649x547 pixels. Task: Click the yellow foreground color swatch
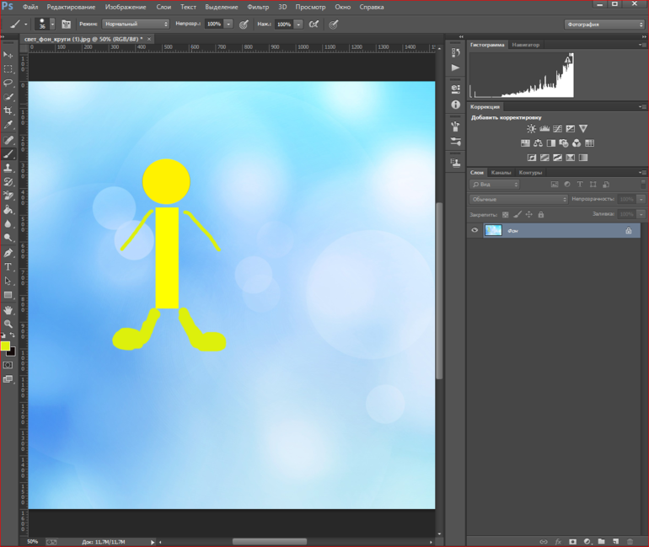[x=5, y=346]
